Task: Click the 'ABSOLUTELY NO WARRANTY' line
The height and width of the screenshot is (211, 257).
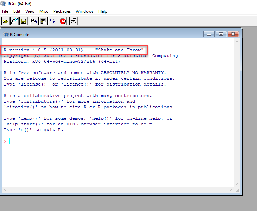Action: pos(85,73)
